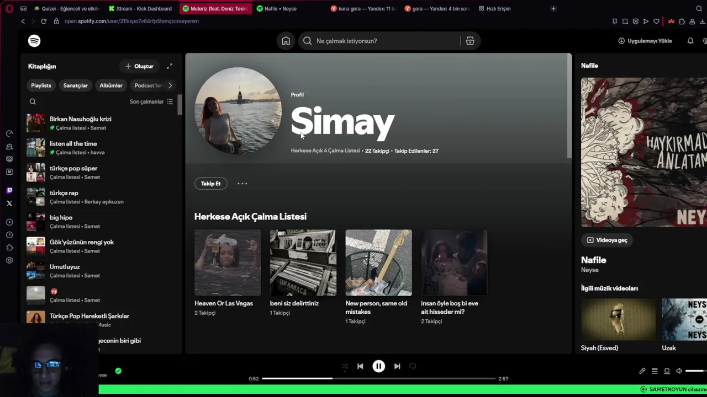The width and height of the screenshot is (707, 397).
Task: Open the play queue icon
Action: [655, 371]
